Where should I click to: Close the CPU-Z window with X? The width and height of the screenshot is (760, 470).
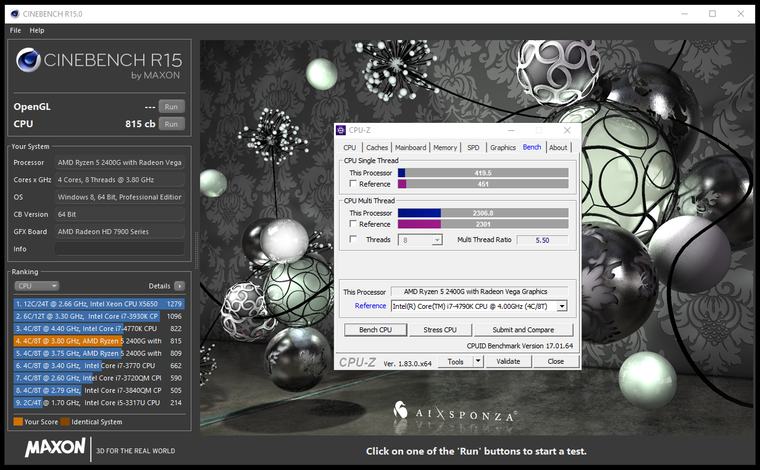click(567, 130)
